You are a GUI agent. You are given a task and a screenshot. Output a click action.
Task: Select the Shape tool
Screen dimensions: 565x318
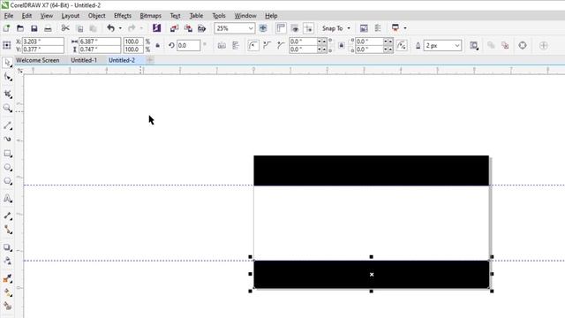point(8,77)
